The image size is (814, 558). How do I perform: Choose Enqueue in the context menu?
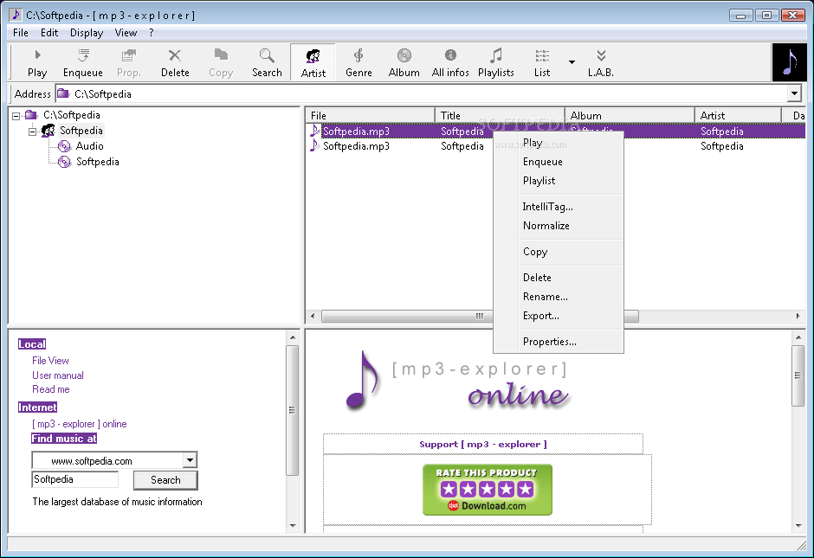(x=559, y=162)
